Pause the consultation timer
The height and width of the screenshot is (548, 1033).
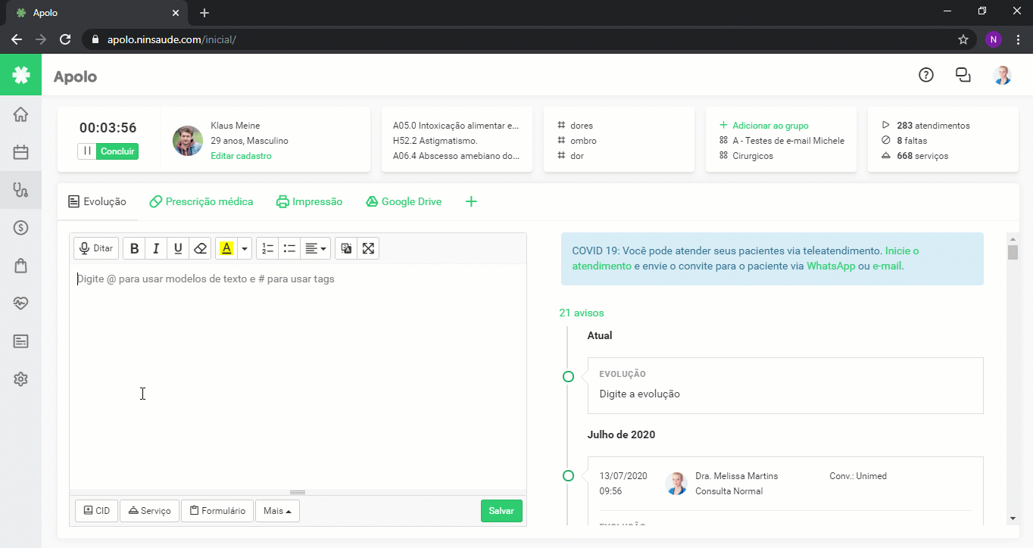[x=88, y=151]
